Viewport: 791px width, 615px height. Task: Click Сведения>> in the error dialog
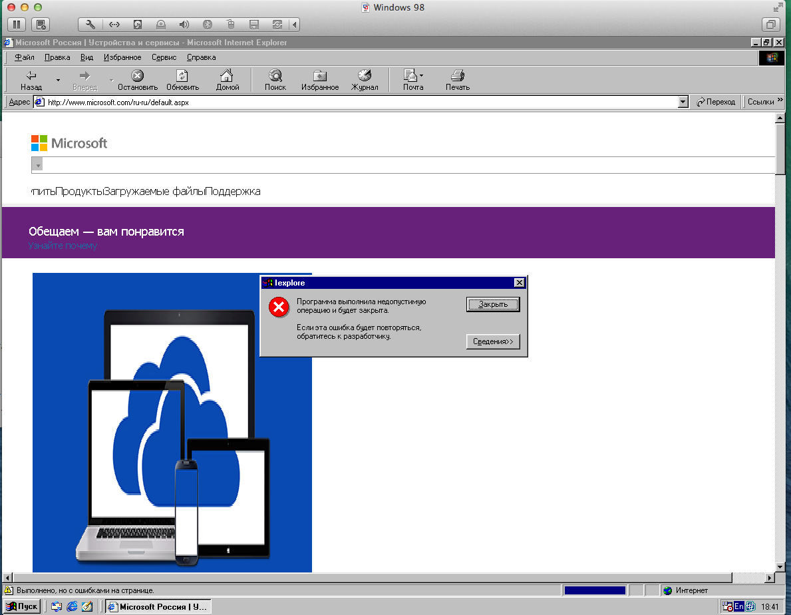(493, 341)
